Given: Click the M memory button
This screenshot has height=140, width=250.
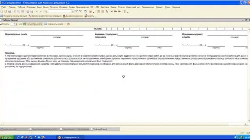Looking at the screenshot, I should (x=111, y=11).
